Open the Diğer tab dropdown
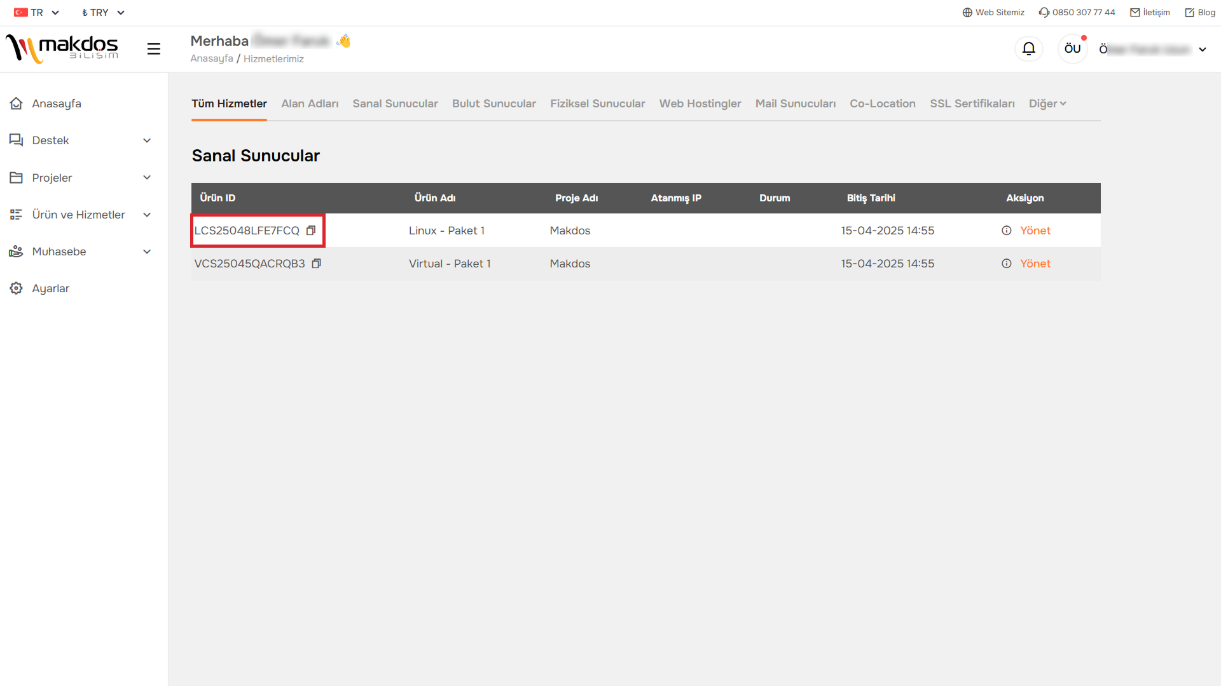Screen dimensions: 1221x686 tap(1047, 104)
